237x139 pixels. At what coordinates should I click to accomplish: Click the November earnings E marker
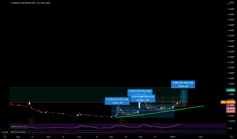[122, 121]
